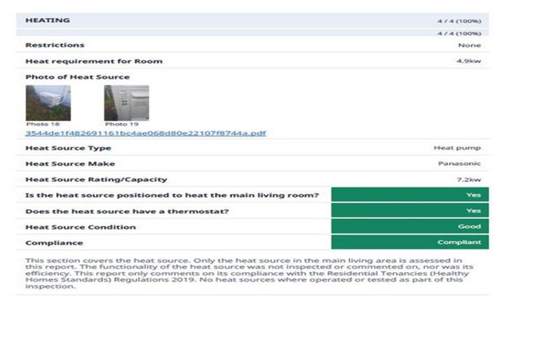Image resolution: width=537 pixels, height=358 pixels.
Task: Click the thermostat question text
Action: pos(127,211)
